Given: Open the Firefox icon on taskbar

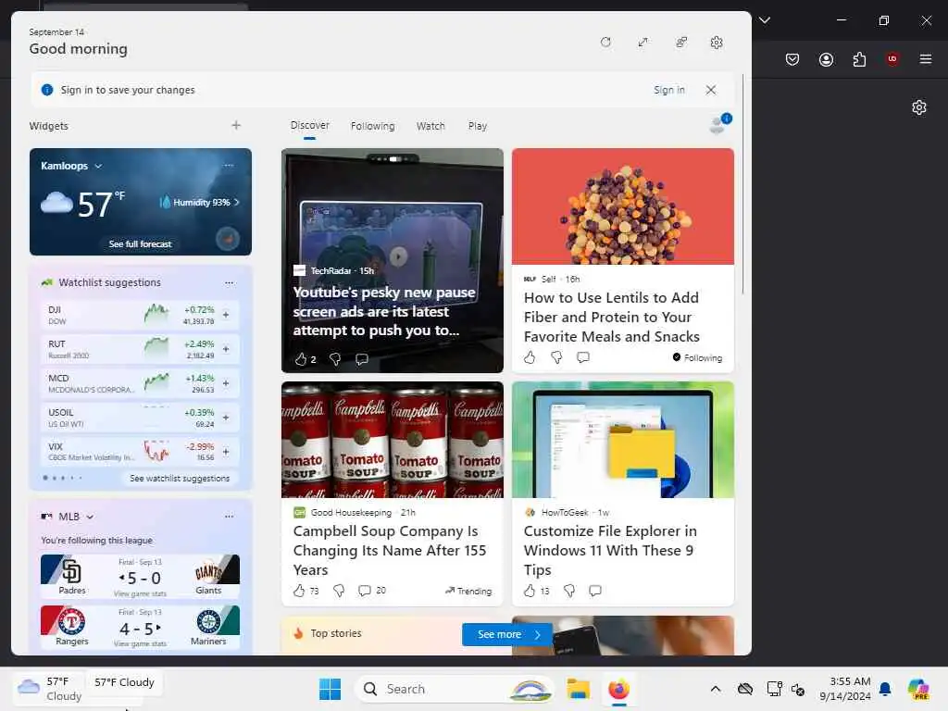Looking at the screenshot, I should (x=618, y=689).
